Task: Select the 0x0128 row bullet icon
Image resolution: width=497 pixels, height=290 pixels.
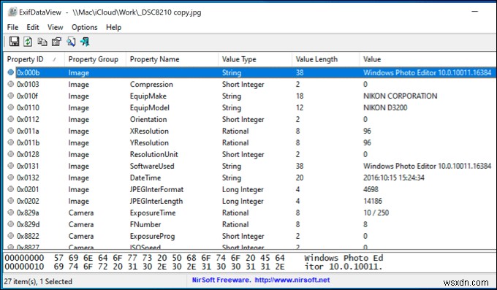Action: pos(11,154)
